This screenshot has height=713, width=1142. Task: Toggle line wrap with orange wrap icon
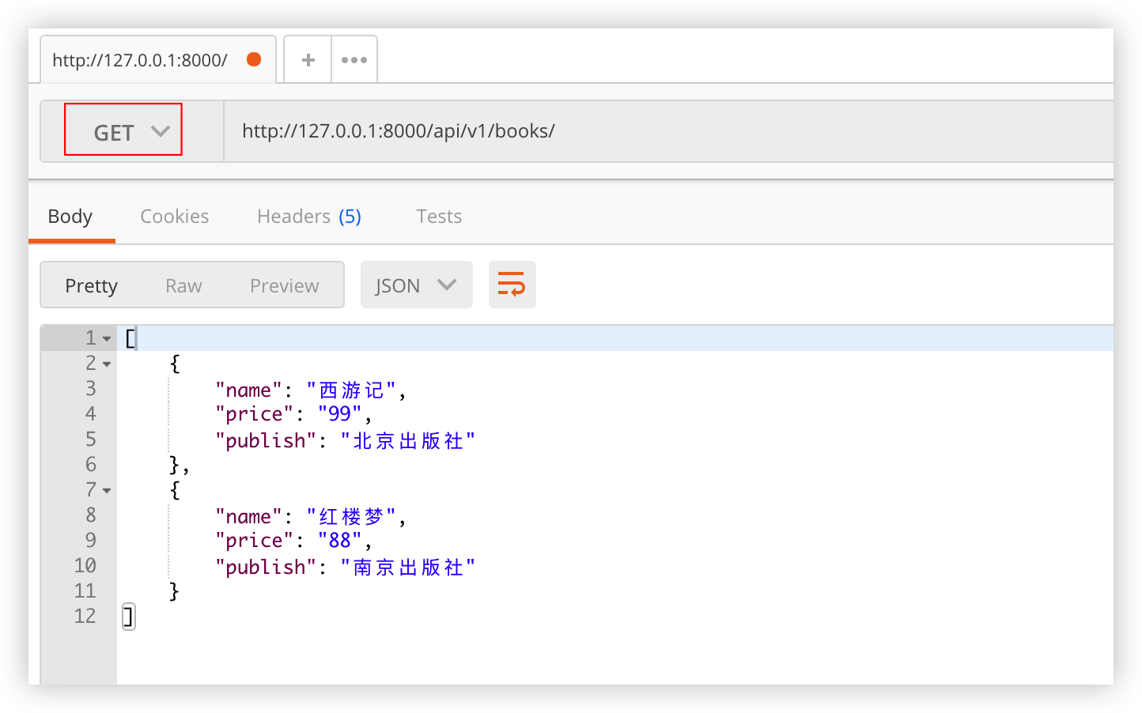512,285
